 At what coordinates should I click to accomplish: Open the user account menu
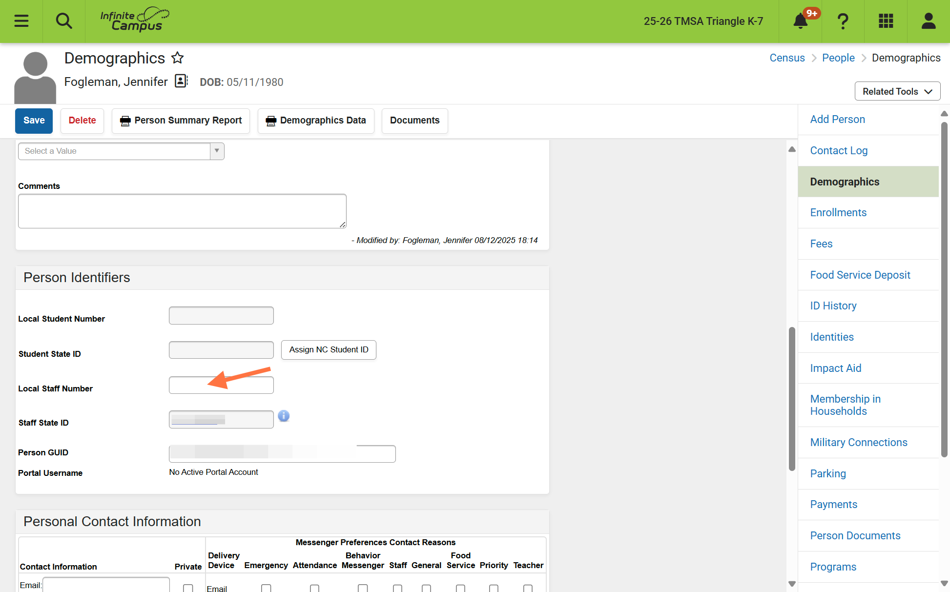[x=929, y=21]
